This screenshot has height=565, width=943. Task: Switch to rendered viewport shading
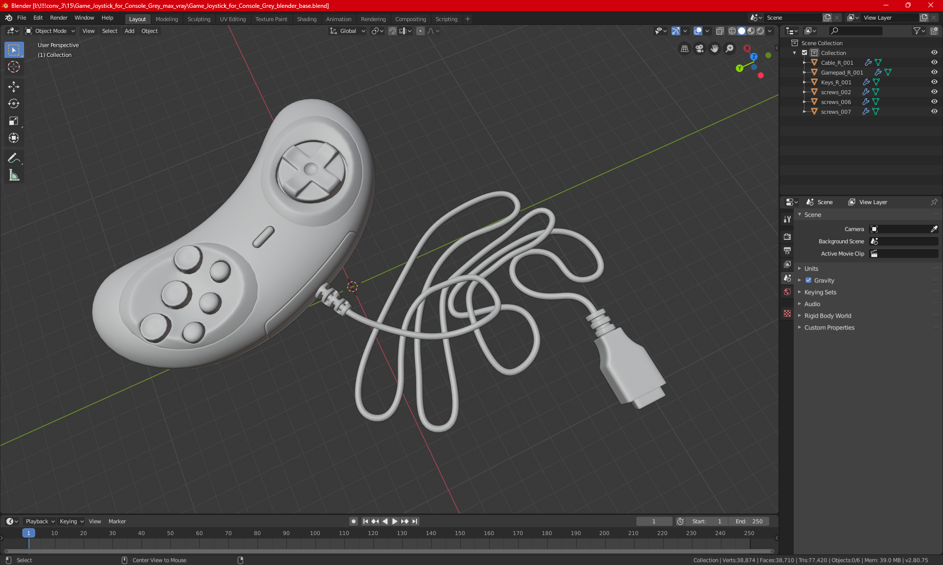pos(760,31)
